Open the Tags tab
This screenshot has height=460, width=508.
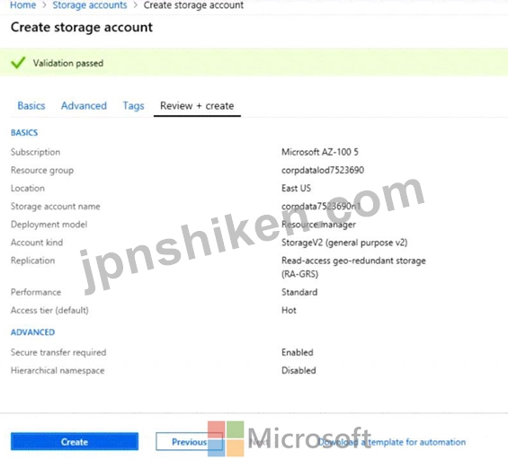[x=133, y=106]
